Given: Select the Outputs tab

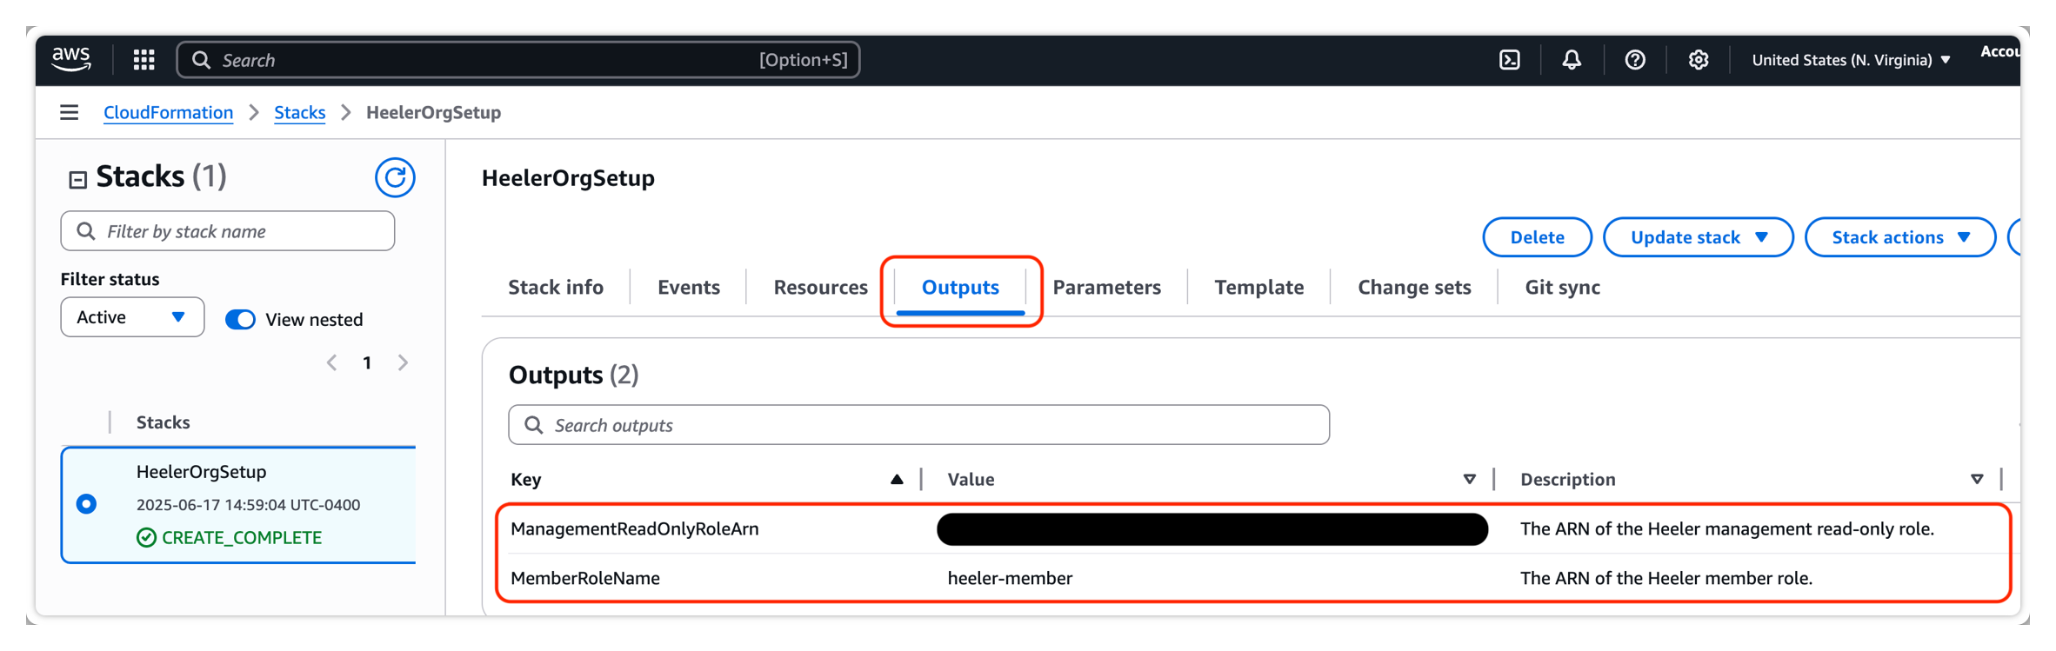Looking at the screenshot, I should pos(960,288).
